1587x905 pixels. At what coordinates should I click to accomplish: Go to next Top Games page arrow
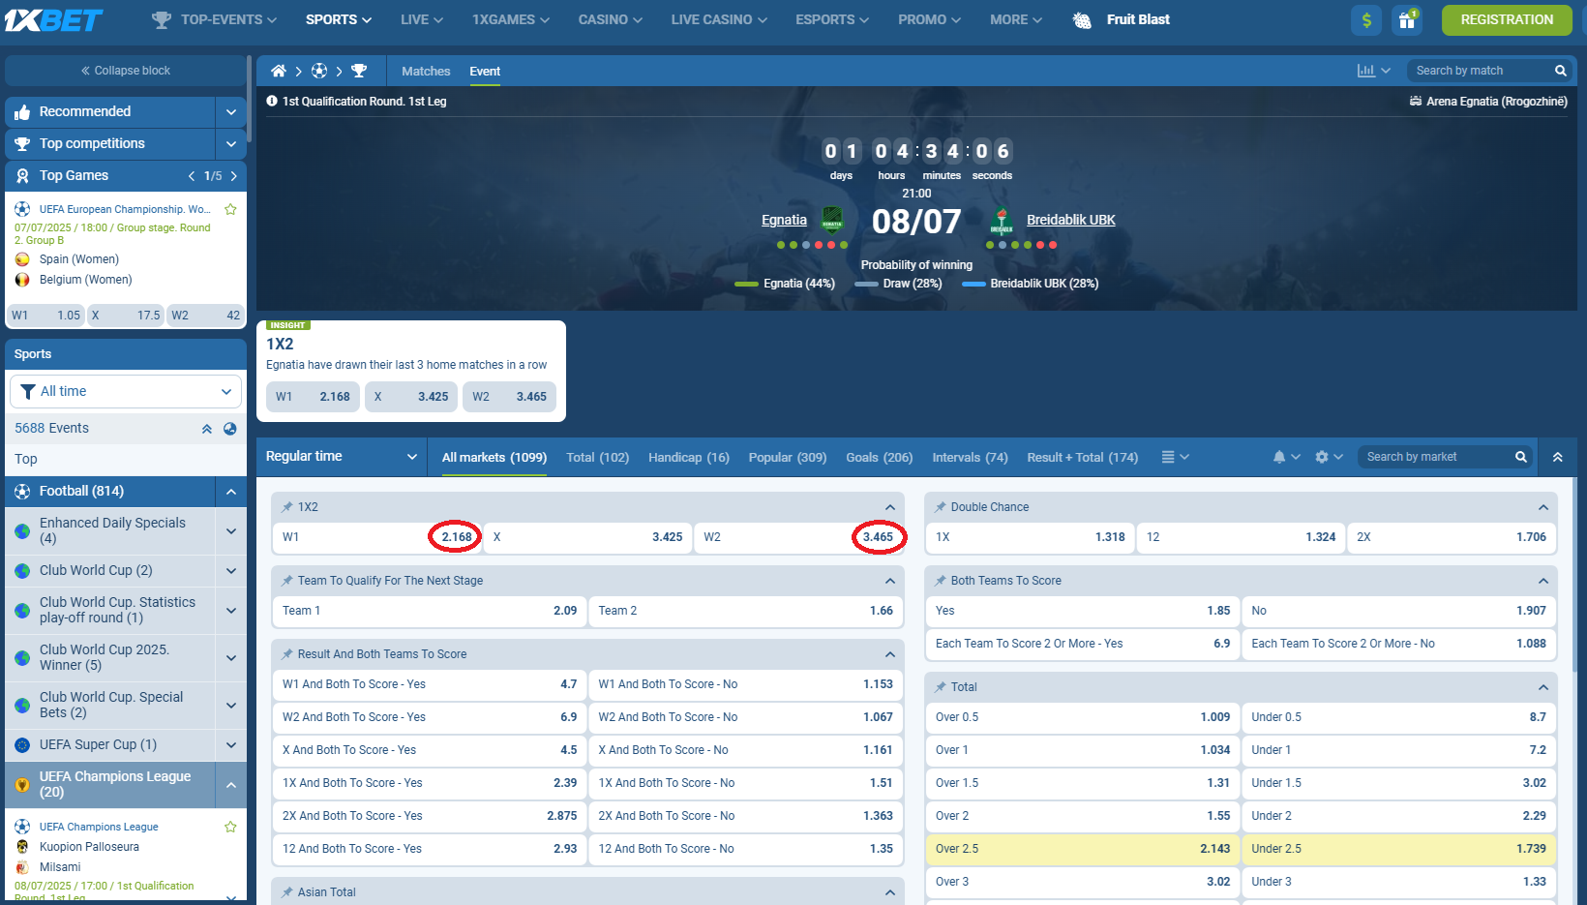pos(234,176)
